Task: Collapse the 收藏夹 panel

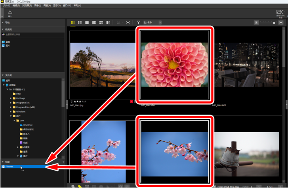Action: click(3, 29)
